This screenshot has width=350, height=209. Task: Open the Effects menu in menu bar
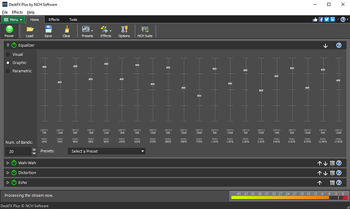(x=17, y=11)
